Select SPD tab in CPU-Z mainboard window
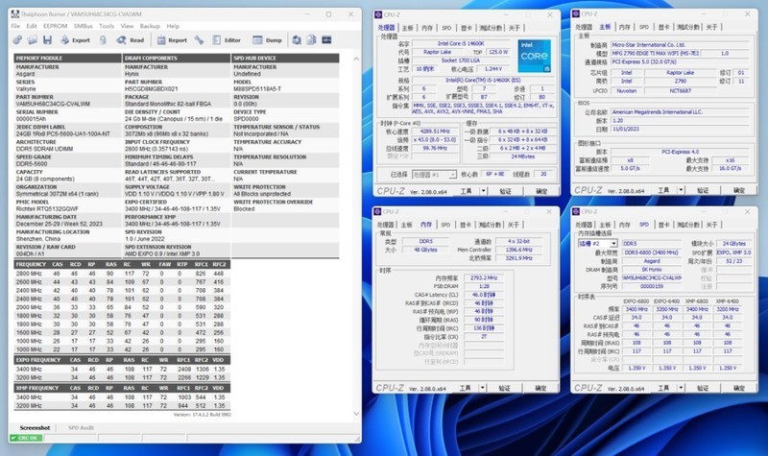This screenshot has width=768, height=456. pyautogui.click(x=644, y=27)
